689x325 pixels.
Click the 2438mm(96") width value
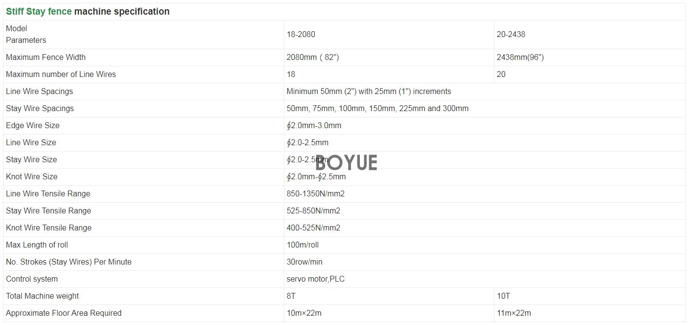point(520,57)
